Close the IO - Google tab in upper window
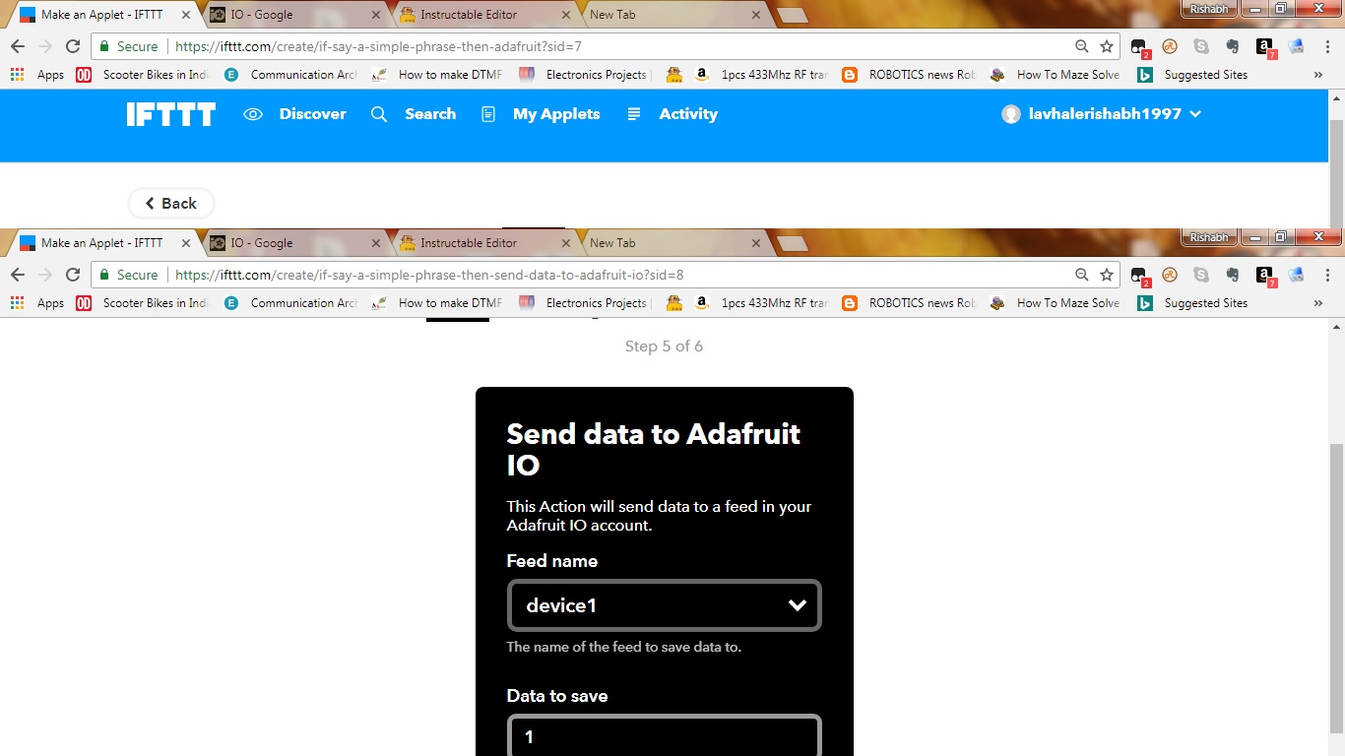 (x=375, y=15)
